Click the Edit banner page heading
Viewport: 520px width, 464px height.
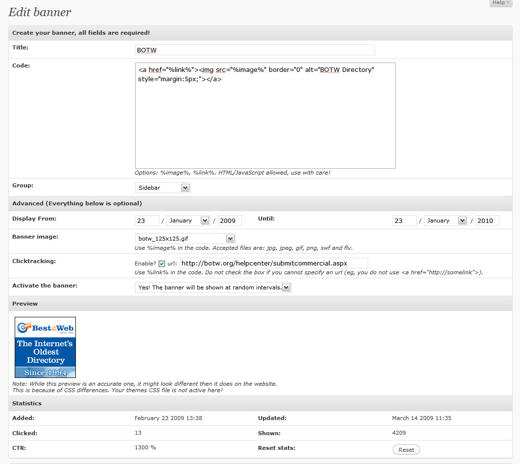tap(40, 12)
